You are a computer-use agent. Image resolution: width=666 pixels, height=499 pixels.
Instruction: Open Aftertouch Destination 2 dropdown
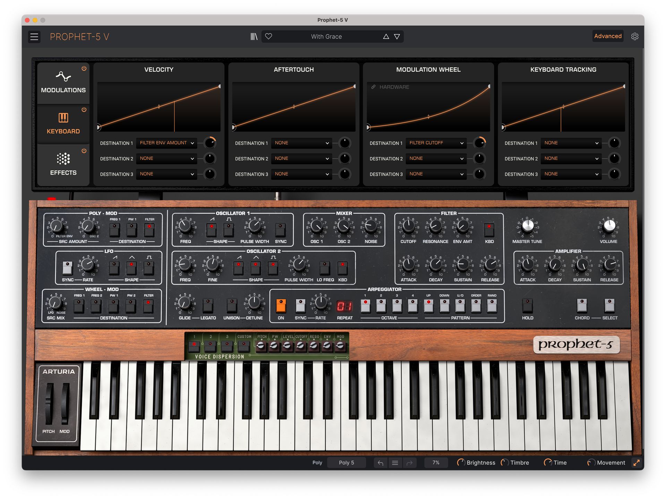(301, 159)
